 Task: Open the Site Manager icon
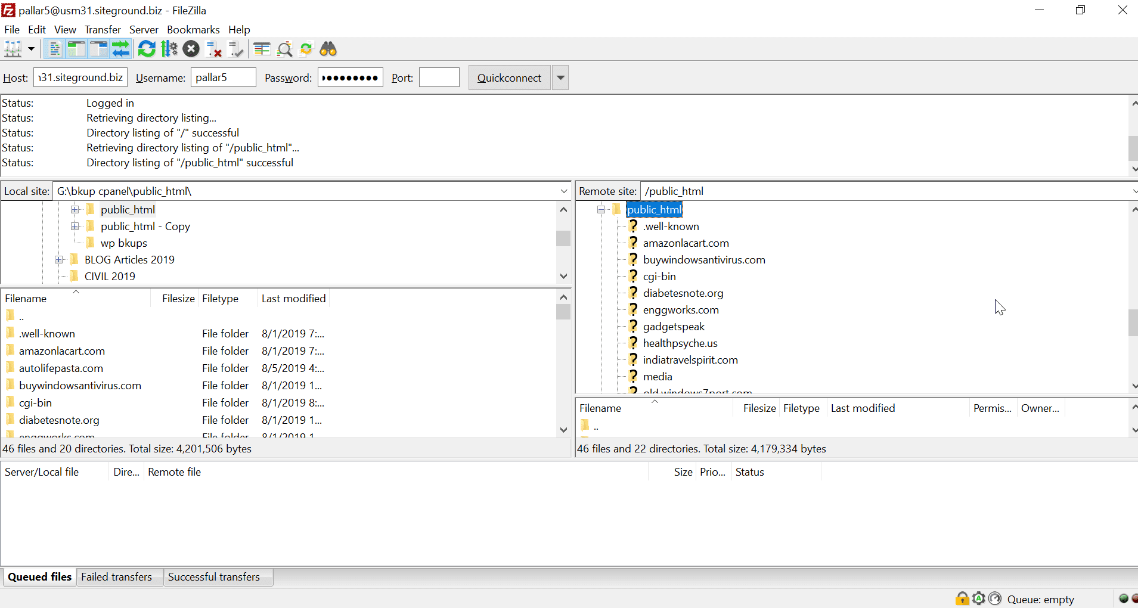coord(13,49)
